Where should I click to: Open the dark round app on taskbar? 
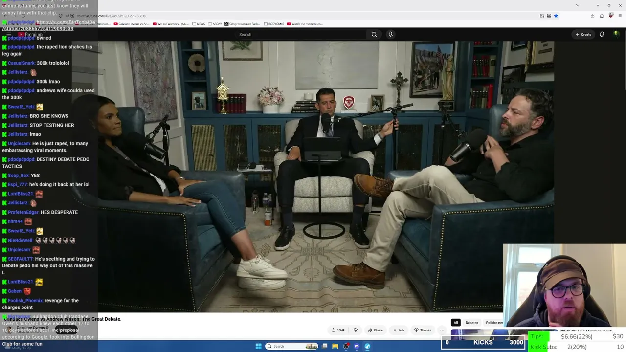point(346,346)
